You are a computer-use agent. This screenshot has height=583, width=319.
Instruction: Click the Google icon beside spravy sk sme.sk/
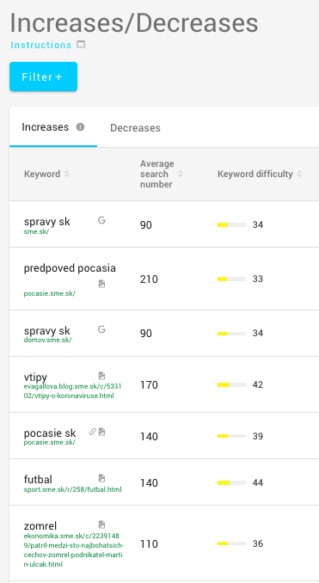click(101, 220)
